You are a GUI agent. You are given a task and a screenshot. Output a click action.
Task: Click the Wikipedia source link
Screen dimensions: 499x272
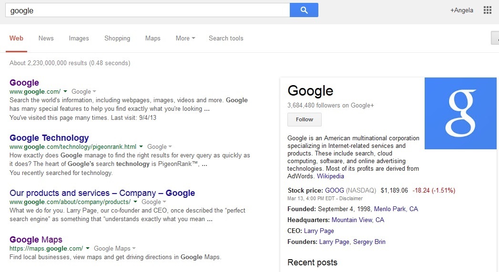pyautogui.click(x=330, y=176)
